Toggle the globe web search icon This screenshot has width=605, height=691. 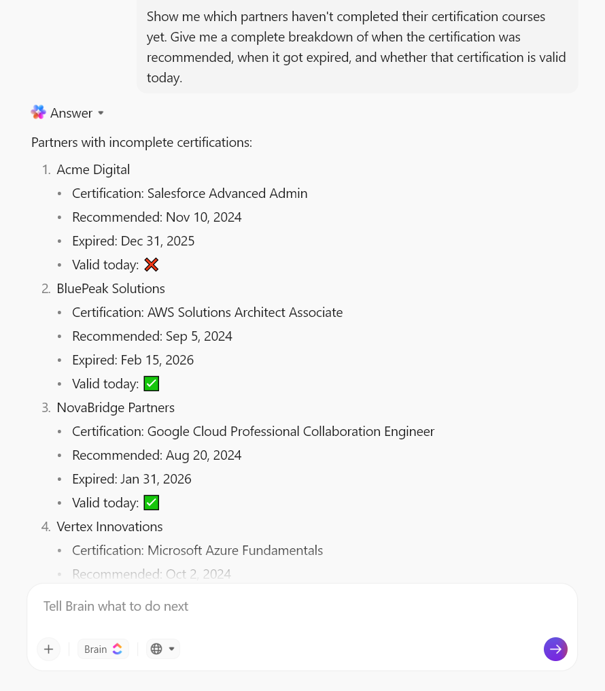click(x=156, y=649)
